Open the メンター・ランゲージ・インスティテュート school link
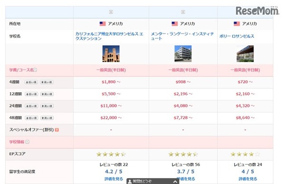This screenshot has width=285, height=184. [x=182, y=36]
